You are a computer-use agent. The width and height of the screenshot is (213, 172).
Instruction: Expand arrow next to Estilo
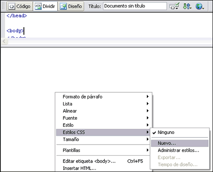click(147, 125)
